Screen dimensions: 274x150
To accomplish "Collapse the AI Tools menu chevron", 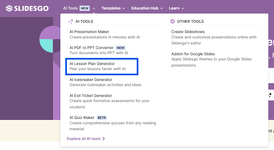I will click(x=94, y=8).
